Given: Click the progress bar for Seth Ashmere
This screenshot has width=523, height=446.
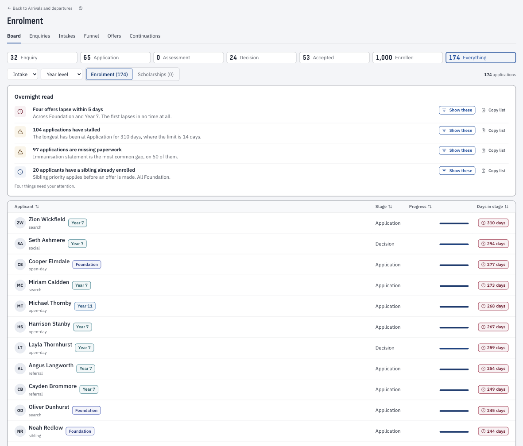Looking at the screenshot, I should 454,244.
